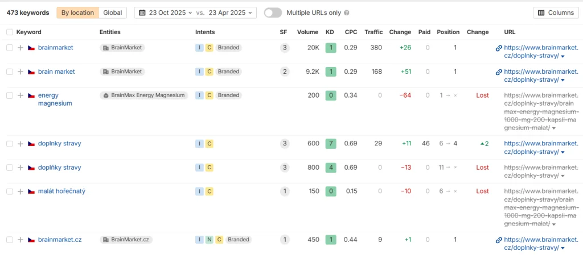
Task: Click the link icon in brain market row URL
Action: pyautogui.click(x=499, y=72)
